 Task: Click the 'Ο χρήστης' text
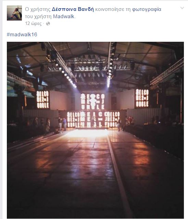pyautogui.click(x=38, y=9)
